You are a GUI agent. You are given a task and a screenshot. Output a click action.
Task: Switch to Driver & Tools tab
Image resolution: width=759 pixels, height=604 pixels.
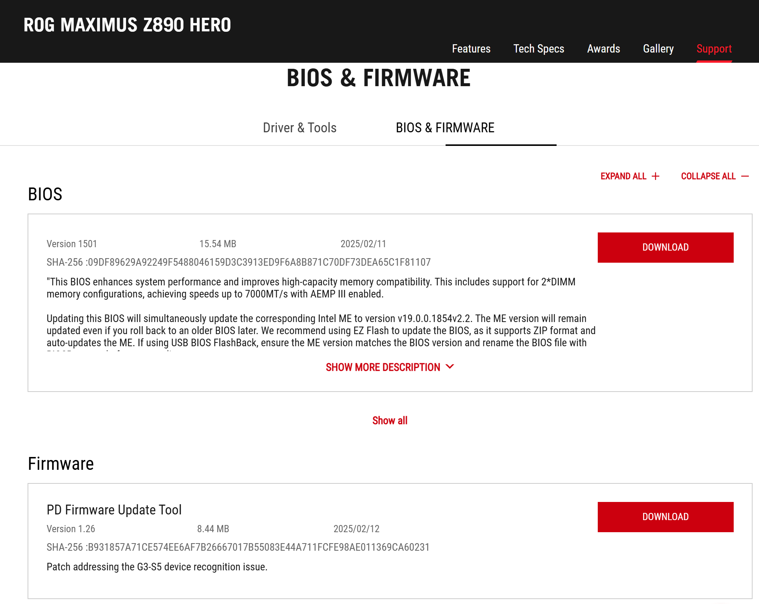299,128
